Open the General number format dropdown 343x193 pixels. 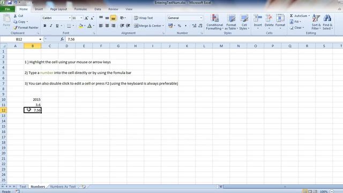click(201, 18)
